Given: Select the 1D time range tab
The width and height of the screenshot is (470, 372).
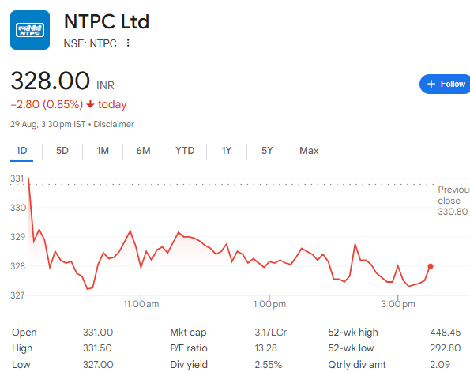Looking at the screenshot, I should point(21,151).
